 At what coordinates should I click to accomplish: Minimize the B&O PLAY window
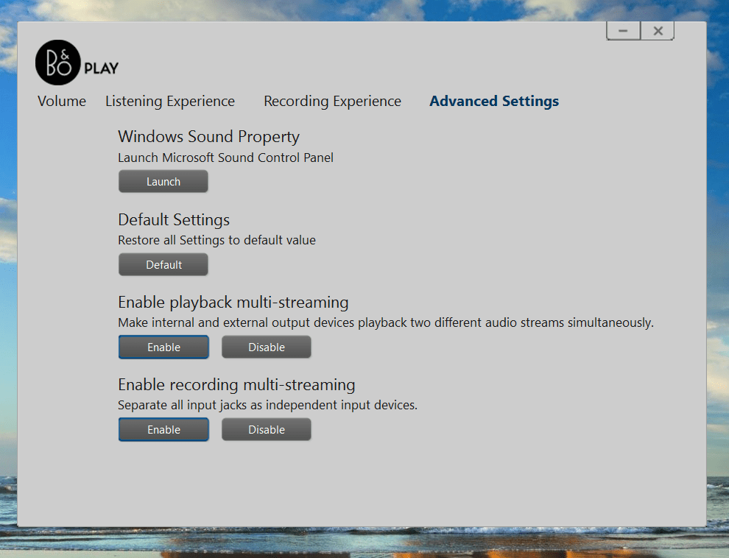(x=623, y=30)
